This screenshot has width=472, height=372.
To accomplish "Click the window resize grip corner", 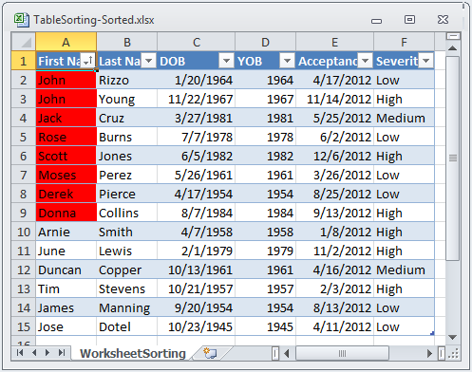I will 453,353.
